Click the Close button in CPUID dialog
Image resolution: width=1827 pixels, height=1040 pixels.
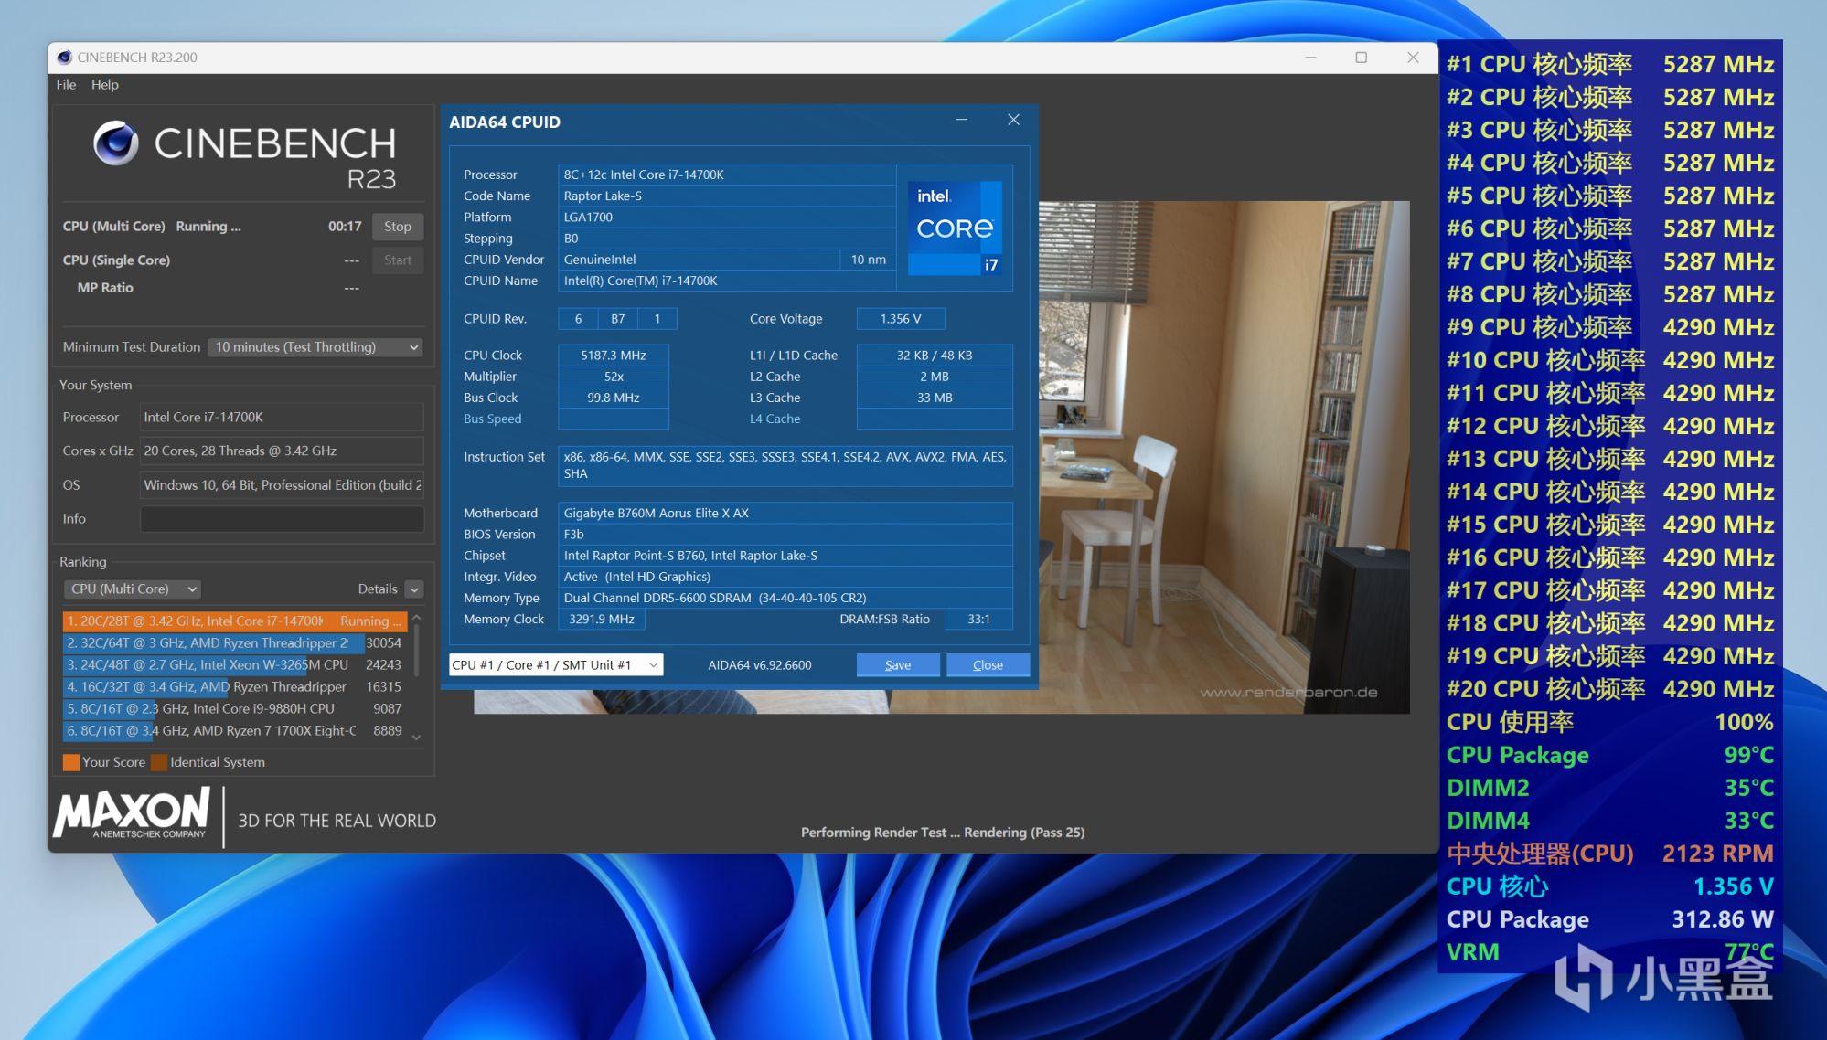tap(987, 665)
